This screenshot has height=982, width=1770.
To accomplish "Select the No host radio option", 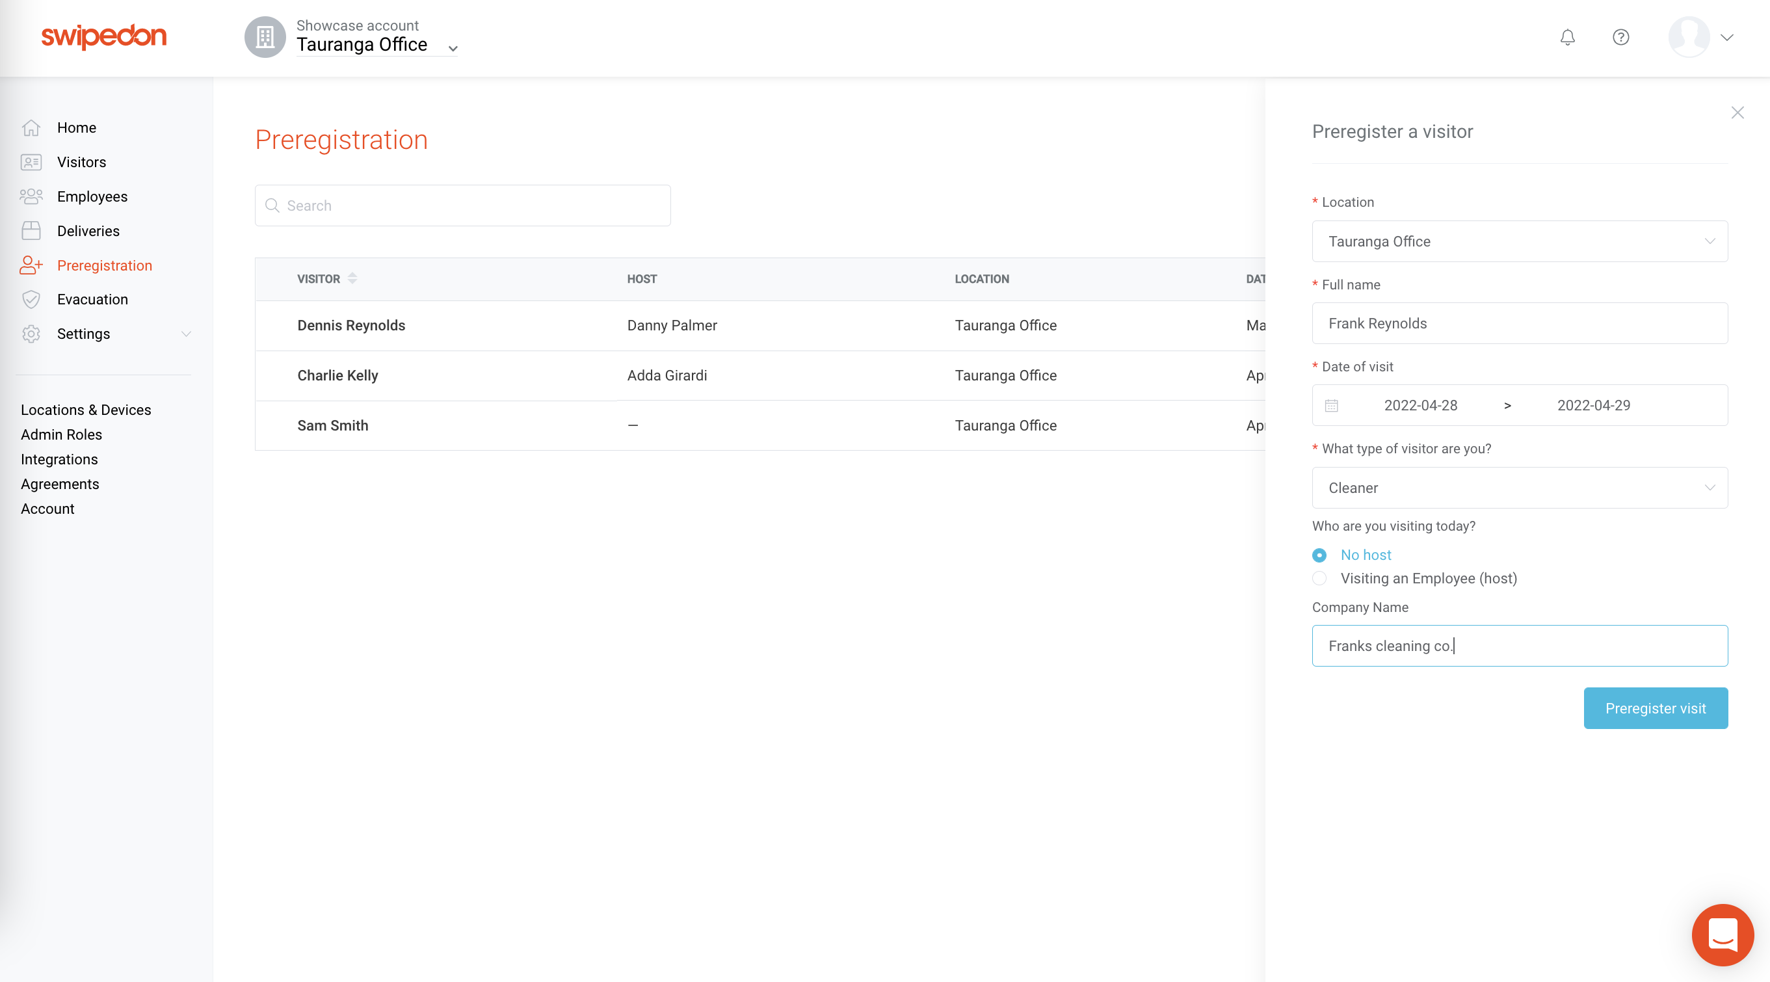I will (x=1319, y=555).
